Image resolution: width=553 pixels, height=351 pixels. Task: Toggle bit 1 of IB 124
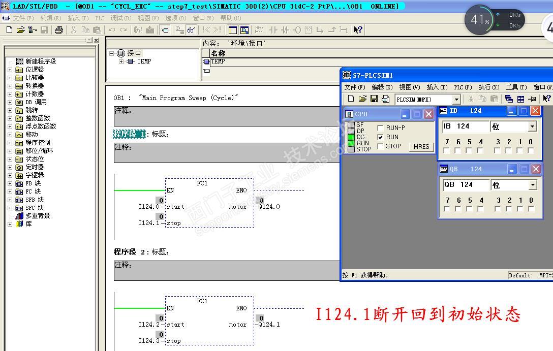(x=519, y=150)
